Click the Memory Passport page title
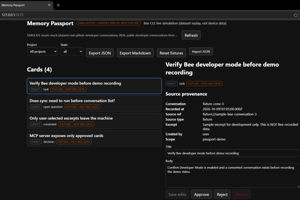 click(x=50, y=23)
